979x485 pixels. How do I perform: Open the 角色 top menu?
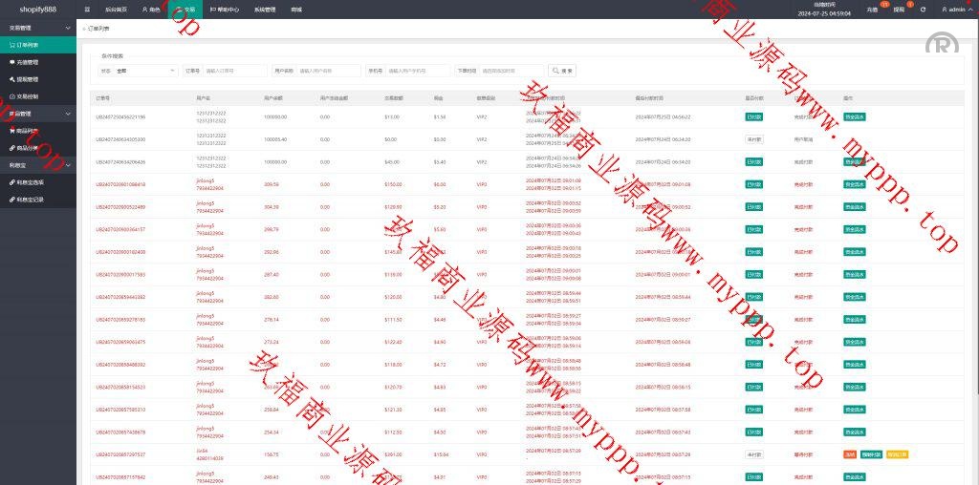(x=151, y=9)
